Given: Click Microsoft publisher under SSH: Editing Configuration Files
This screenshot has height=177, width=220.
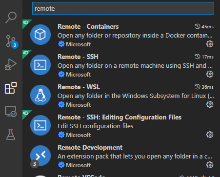Looking at the screenshot, I should coord(79,135).
